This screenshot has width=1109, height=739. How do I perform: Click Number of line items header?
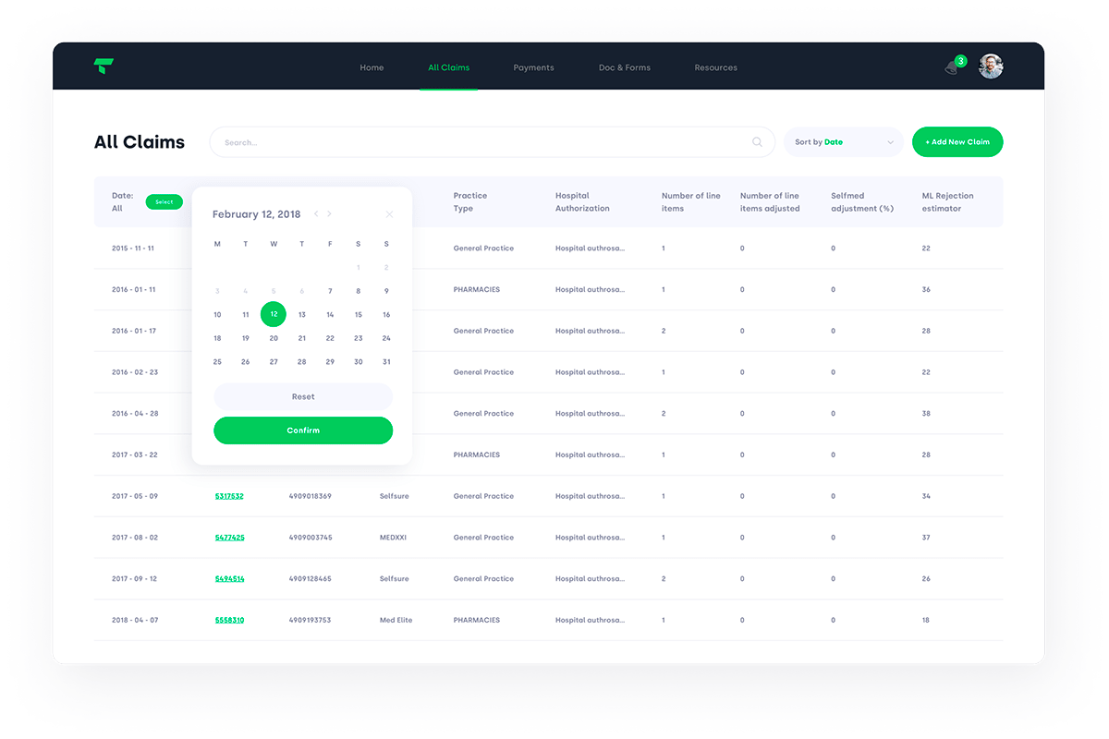tap(691, 202)
